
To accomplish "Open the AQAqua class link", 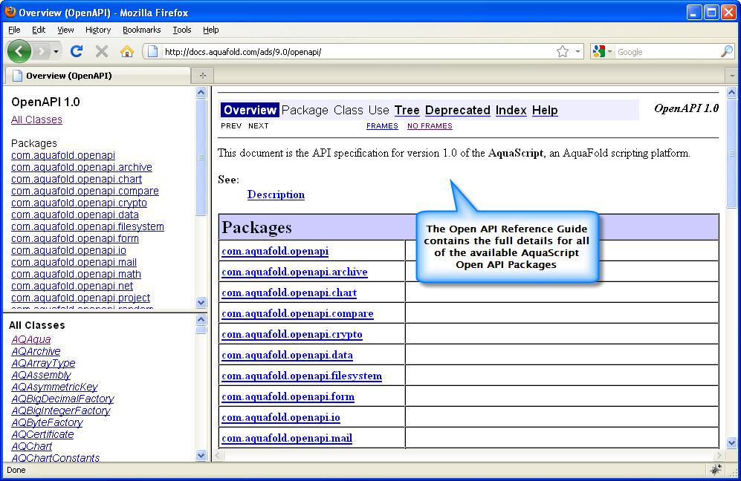I will point(30,339).
